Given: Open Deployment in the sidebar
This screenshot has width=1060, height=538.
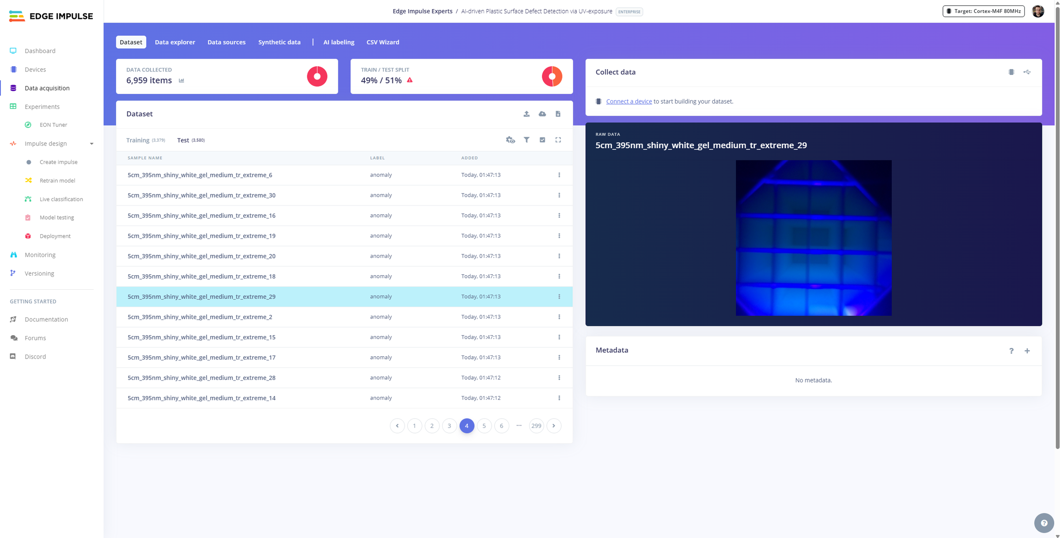Looking at the screenshot, I should click(x=55, y=236).
